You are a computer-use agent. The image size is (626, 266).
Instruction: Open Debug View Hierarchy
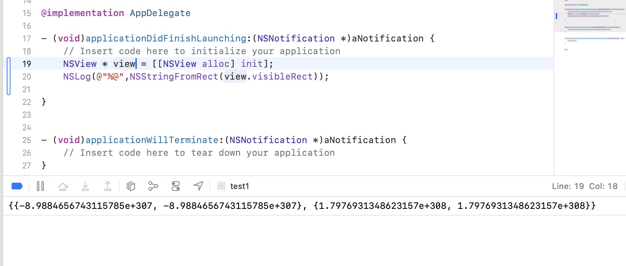pyautogui.click(x=131, y=186)
